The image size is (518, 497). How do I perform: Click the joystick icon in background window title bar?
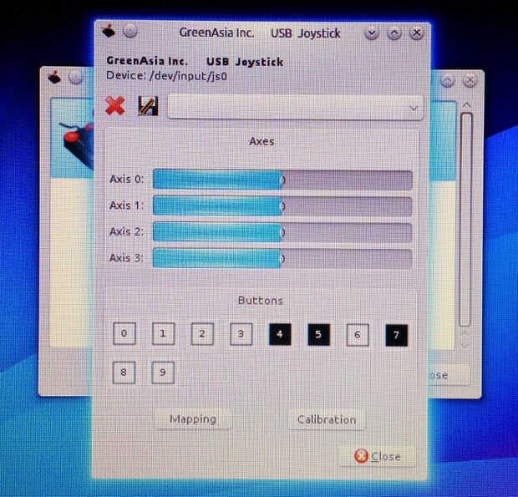tap(54, 78)
